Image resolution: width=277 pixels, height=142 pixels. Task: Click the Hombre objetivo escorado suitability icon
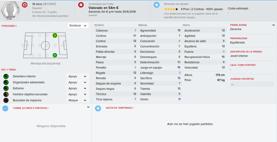(6, 94)
